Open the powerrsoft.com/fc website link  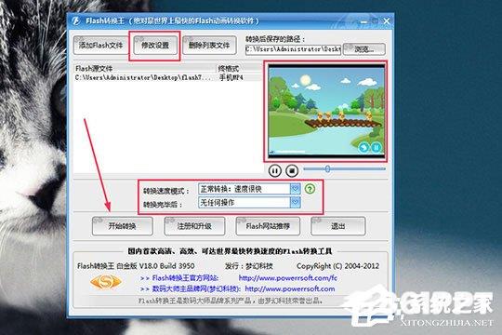click(x=288, y=278)
